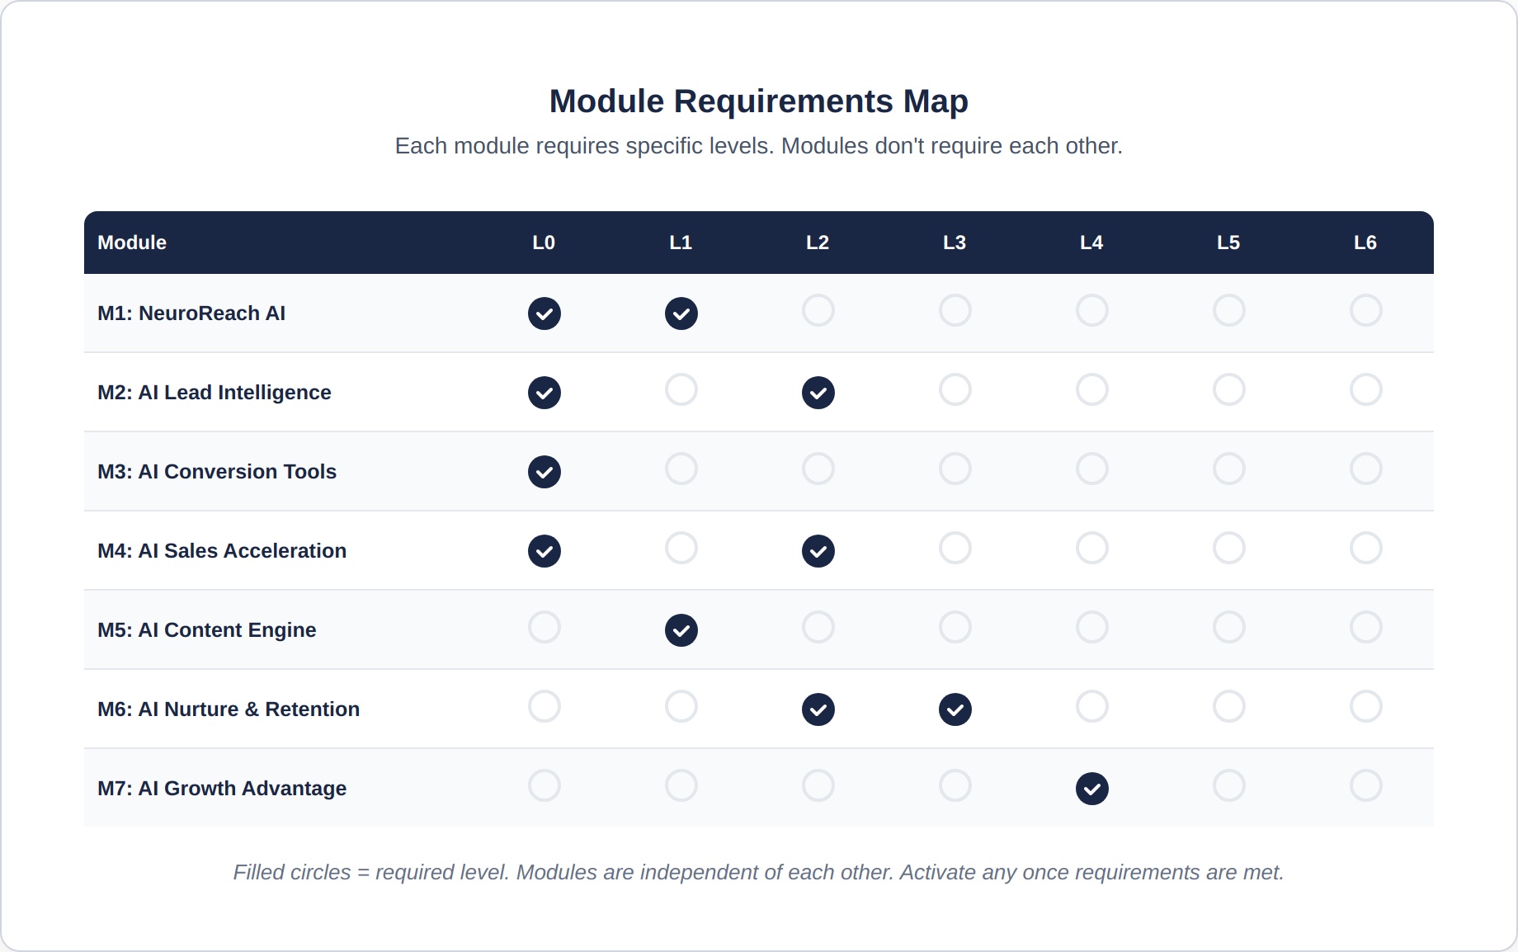Click the M6: AI Nurture & Retention label

[x=229, y=709]
